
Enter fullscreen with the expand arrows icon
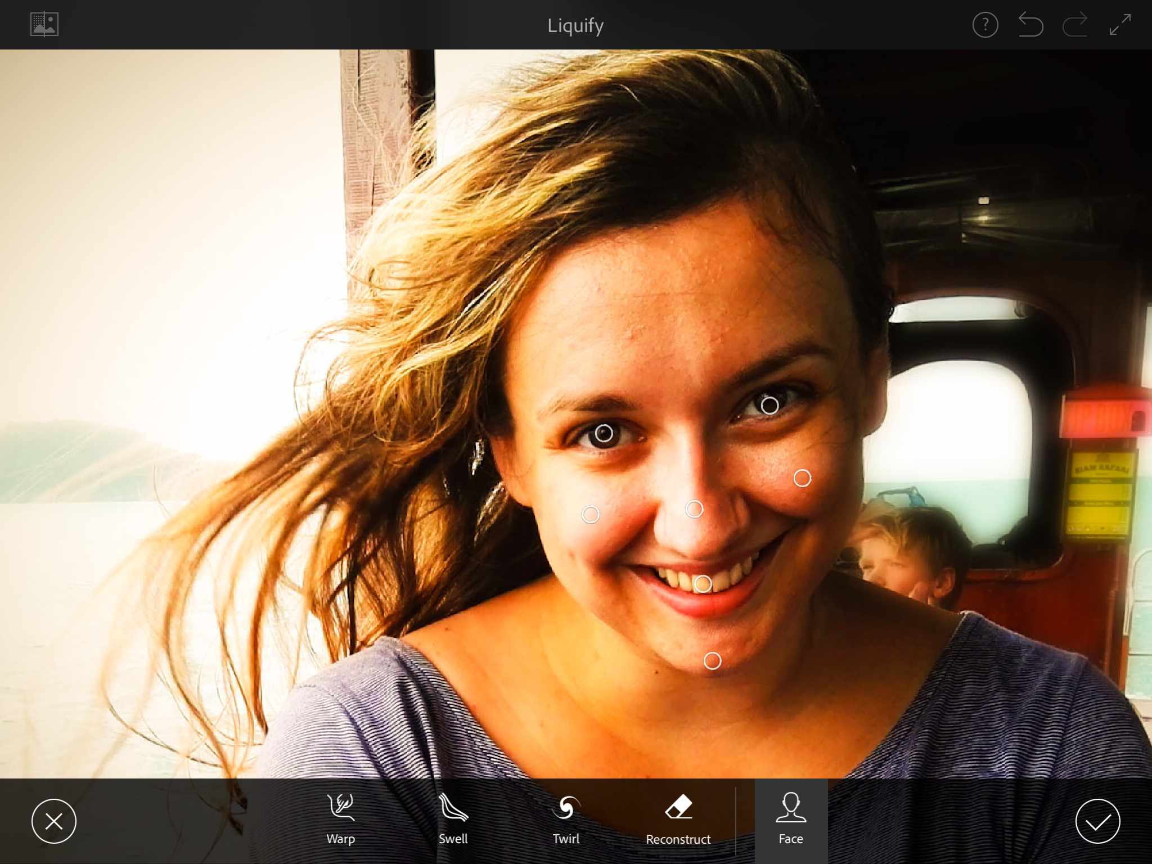pos(1120,25)
